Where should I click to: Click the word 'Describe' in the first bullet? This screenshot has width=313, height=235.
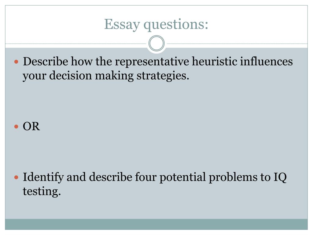pos(46,61)
